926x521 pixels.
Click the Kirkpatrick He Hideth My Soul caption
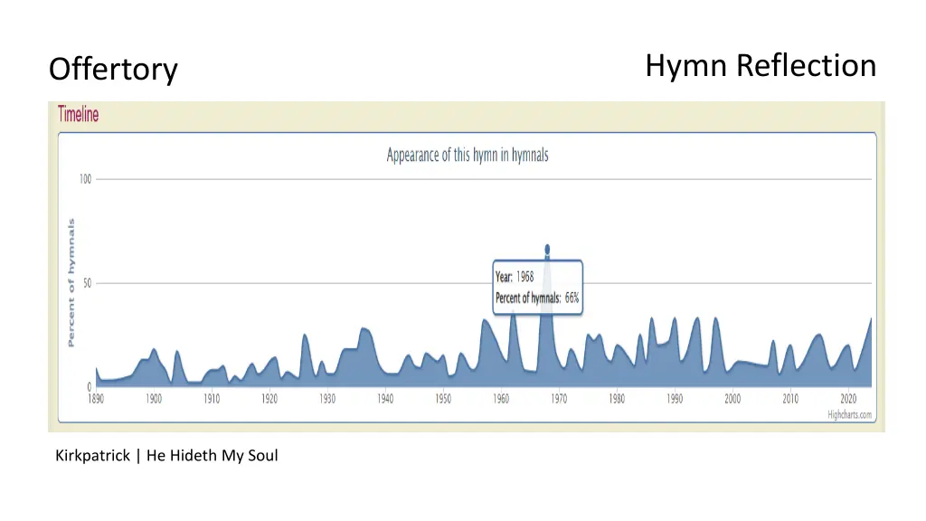165,455
